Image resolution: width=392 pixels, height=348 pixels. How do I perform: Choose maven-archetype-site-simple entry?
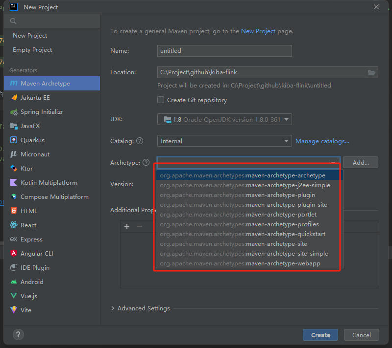249,254
